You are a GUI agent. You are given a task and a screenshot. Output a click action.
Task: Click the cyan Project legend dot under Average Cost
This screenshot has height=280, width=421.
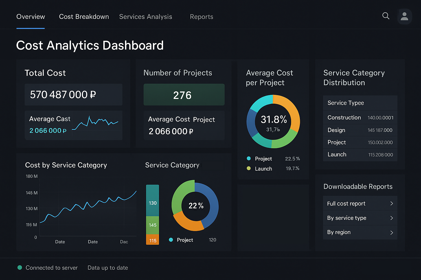coord(249,158)
